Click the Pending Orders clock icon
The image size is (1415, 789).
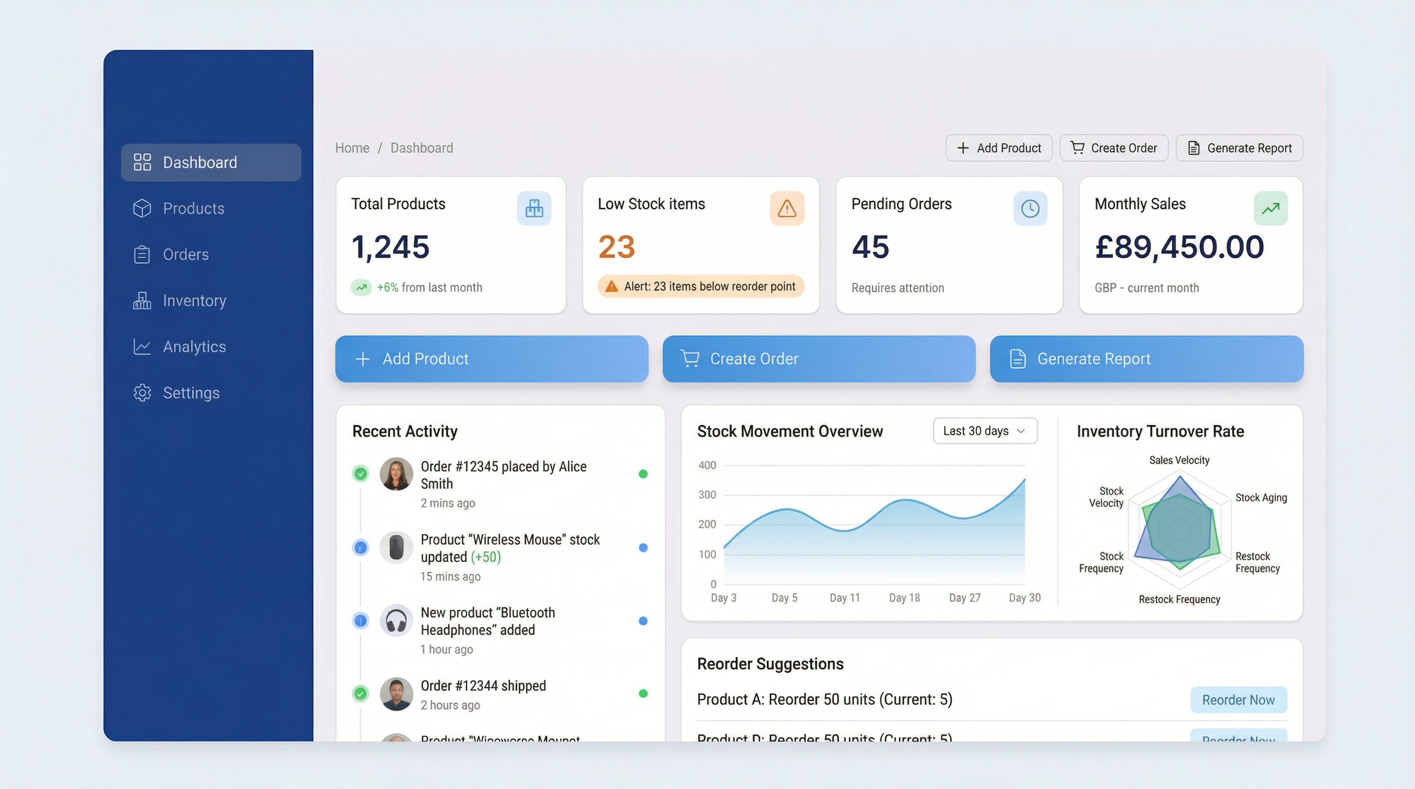[1030, 208]
